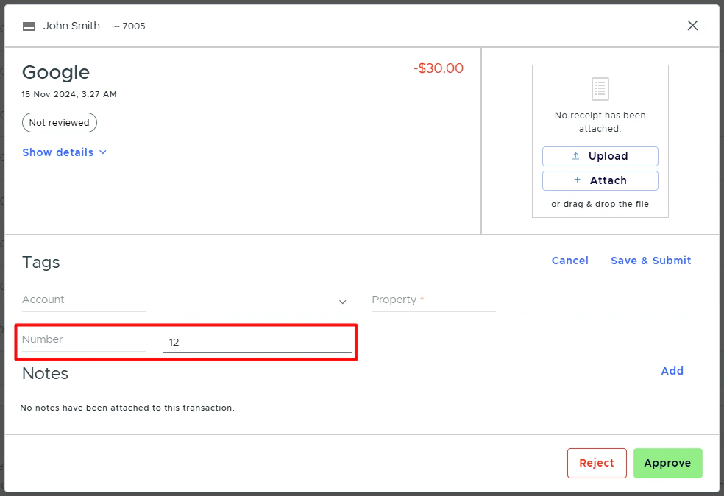This screenshot has width=724, height=496.
Task: Collapse the Show details chevron
Action: (x=102, y=152)
